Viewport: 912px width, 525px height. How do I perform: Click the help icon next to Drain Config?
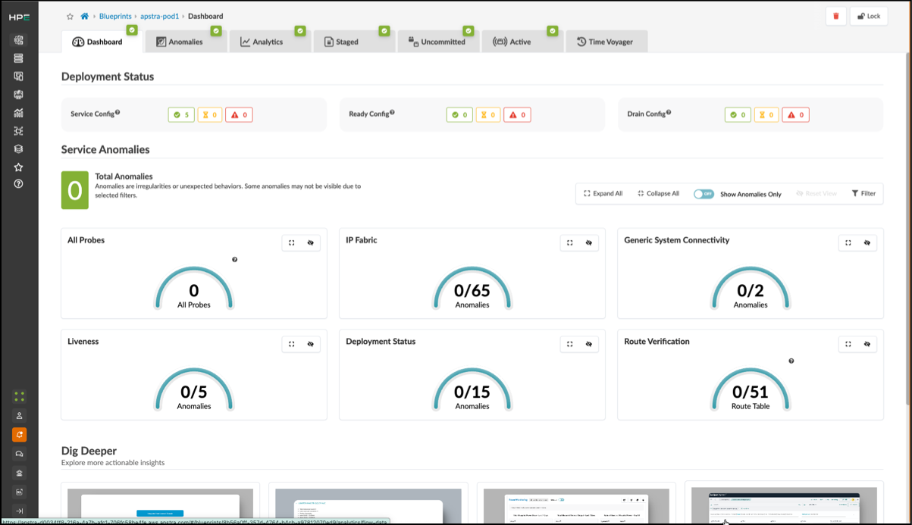pyautogui.click(x=669, y=113)
